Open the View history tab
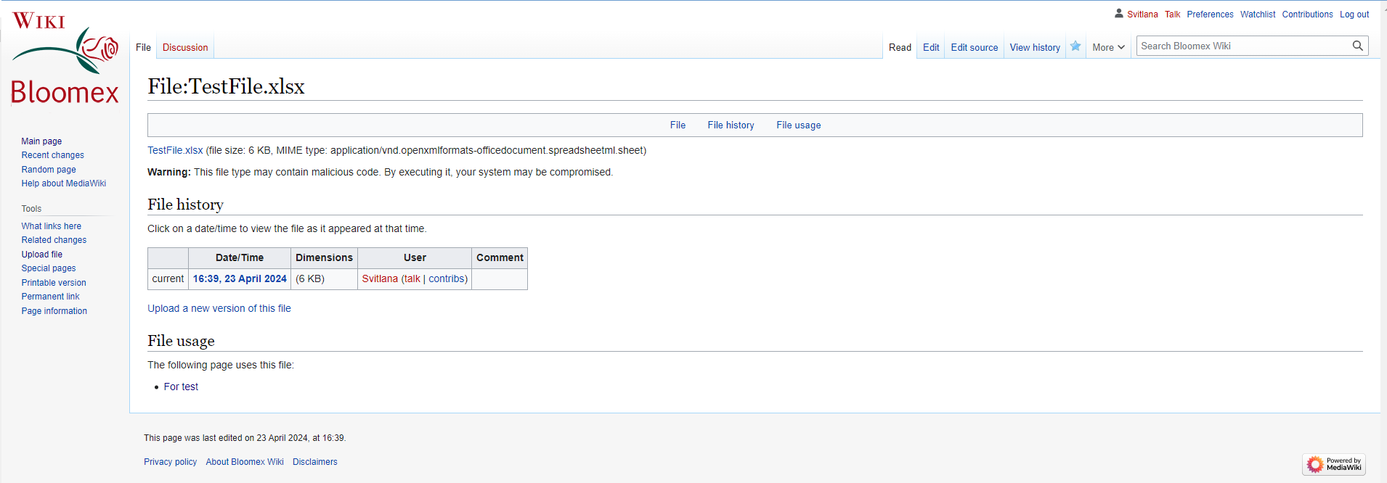This screenshot has width=1387, height=483. [1035, 48]
